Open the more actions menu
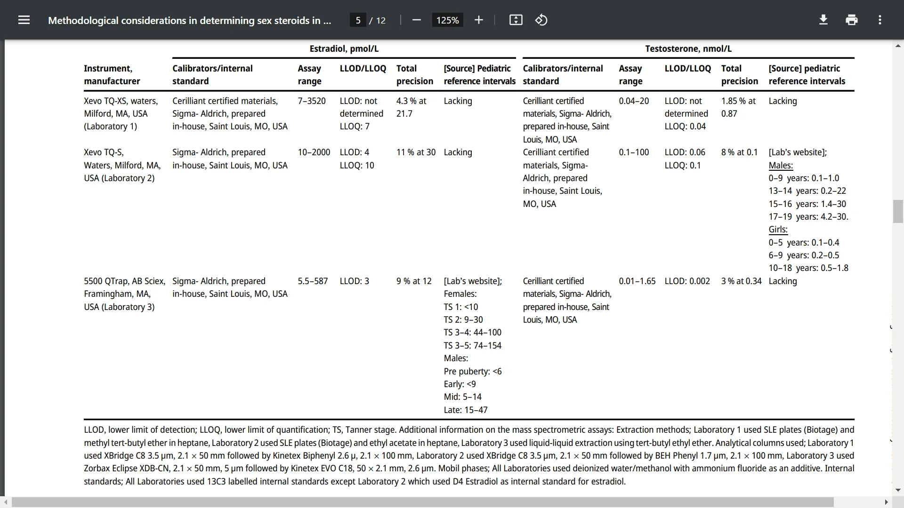Viewport: 904px width, 508px height. [880, 20]
